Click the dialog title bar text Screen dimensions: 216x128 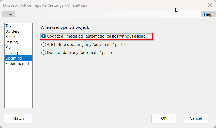coord(44,5)
